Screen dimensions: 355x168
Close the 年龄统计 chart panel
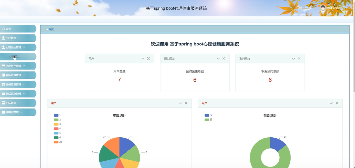pos(186,103)
